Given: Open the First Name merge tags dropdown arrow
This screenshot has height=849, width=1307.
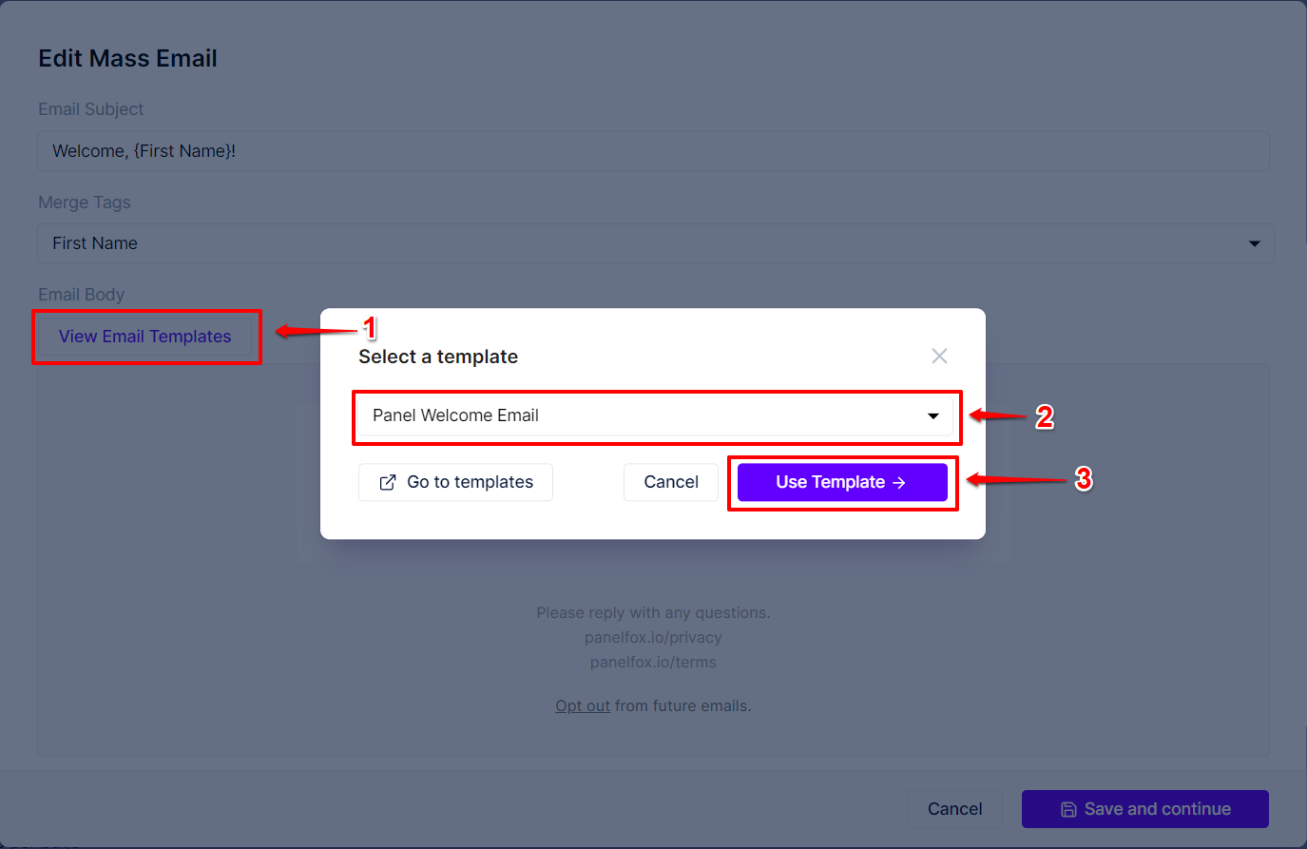Looking at the screenshot, I should tap(1255, 243).
